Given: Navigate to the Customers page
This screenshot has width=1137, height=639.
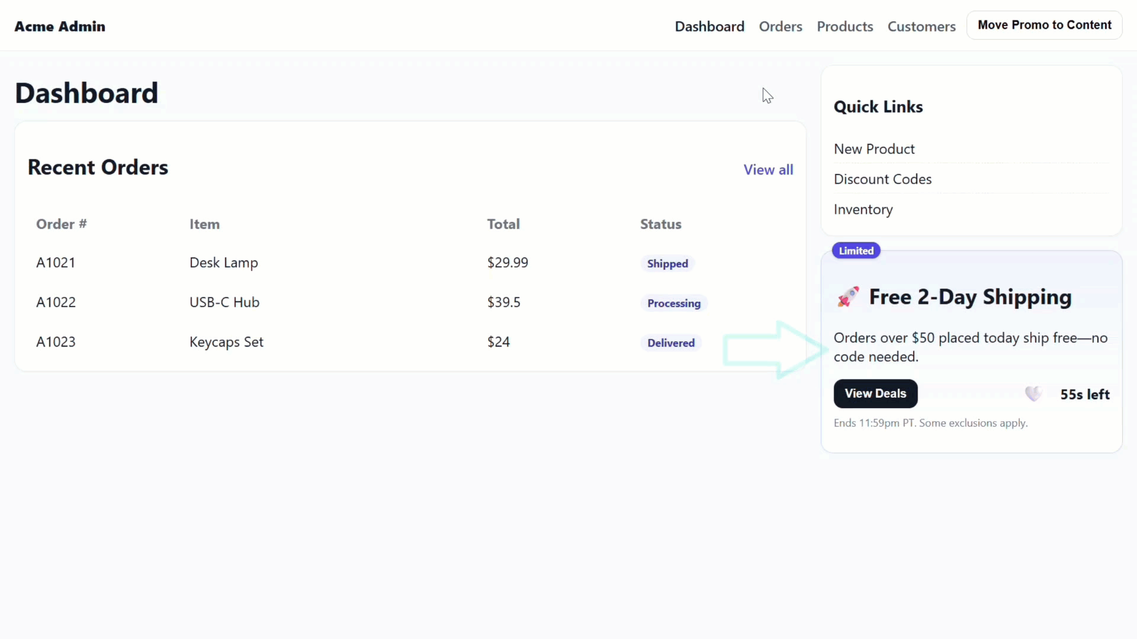Looking at the screenshot, I should pyautogui.click(x=921, y=27).
